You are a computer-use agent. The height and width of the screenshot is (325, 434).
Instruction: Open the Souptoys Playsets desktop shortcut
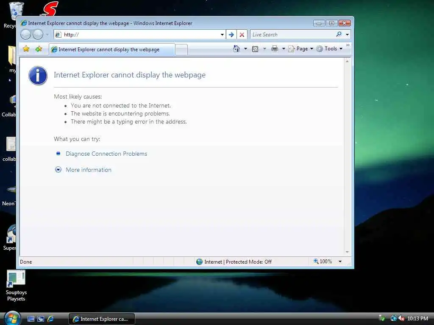pos(16,286)
